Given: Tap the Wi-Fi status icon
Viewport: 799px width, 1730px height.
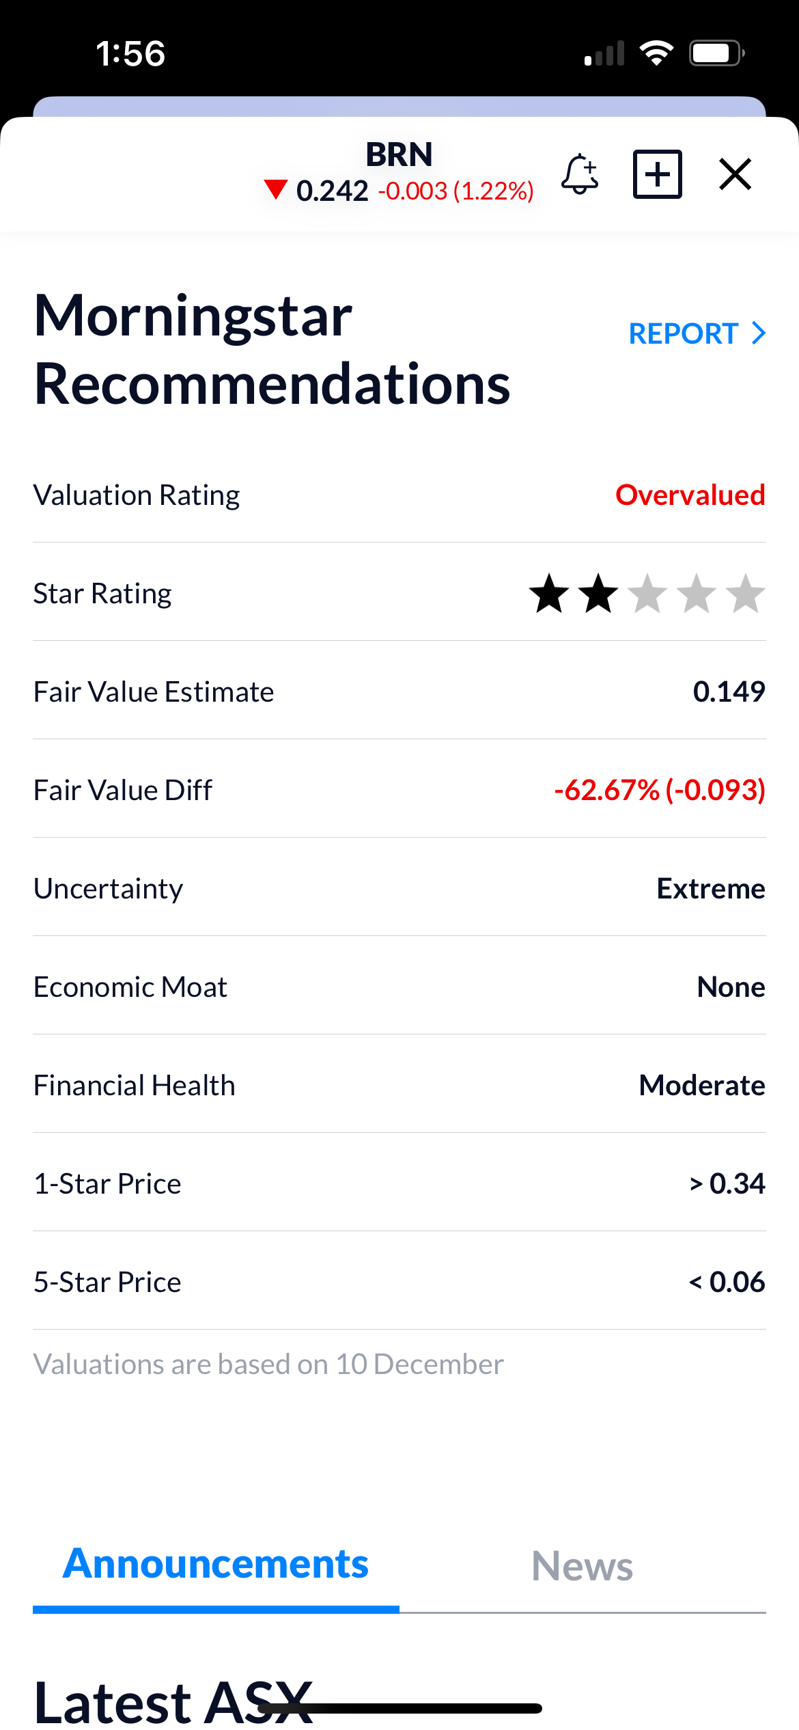Looking at the screenshot, I should pos(656,53).
